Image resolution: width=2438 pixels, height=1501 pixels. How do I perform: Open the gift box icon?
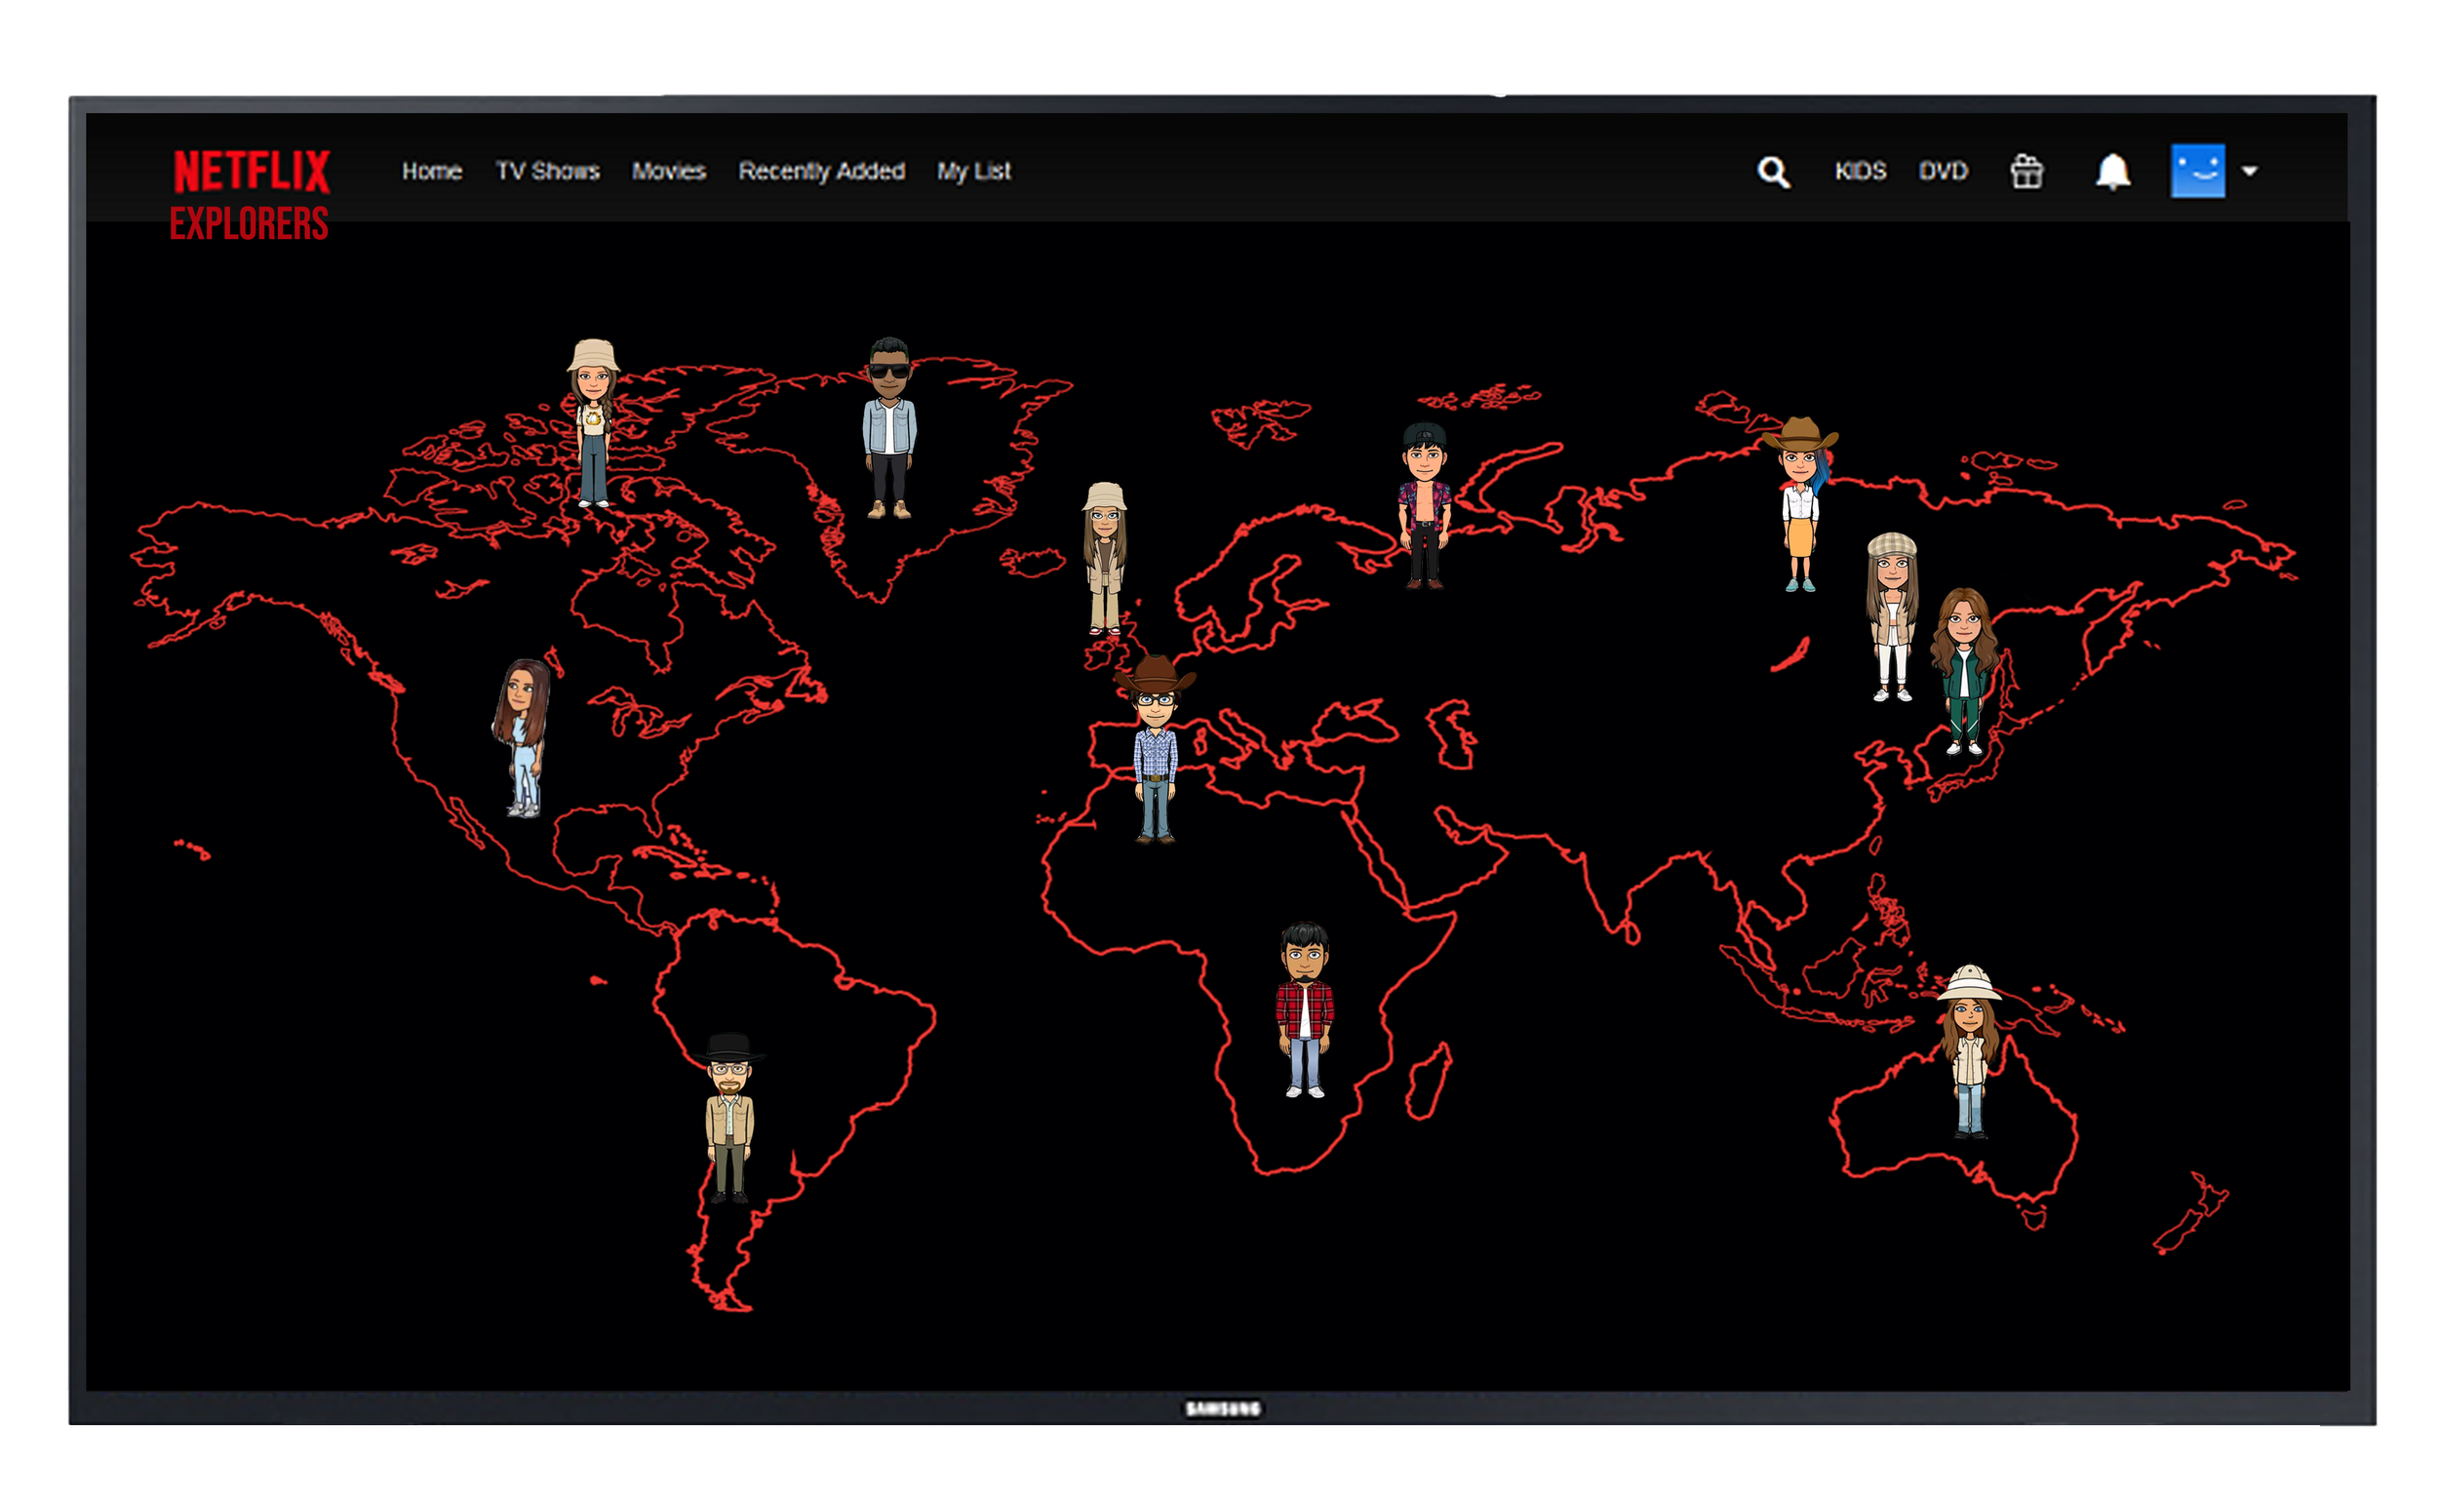tap(2026, 172)
